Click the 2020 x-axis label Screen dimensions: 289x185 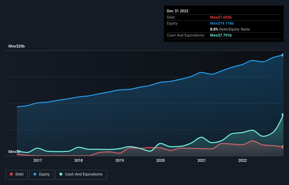point(161,160)
